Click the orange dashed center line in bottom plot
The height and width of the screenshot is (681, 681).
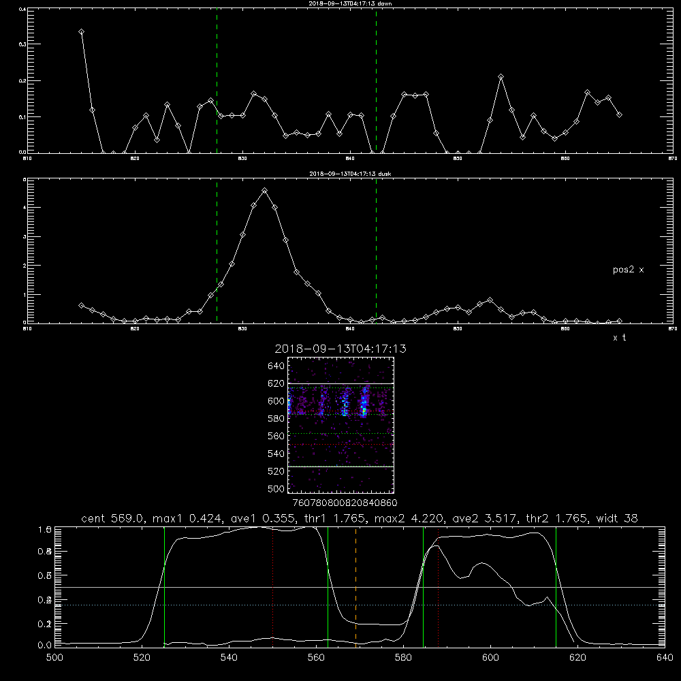click(355, 586)
